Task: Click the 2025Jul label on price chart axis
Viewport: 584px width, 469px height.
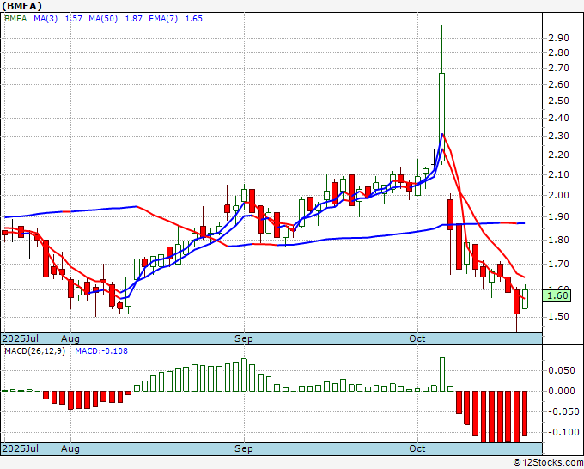Action: 20,338
